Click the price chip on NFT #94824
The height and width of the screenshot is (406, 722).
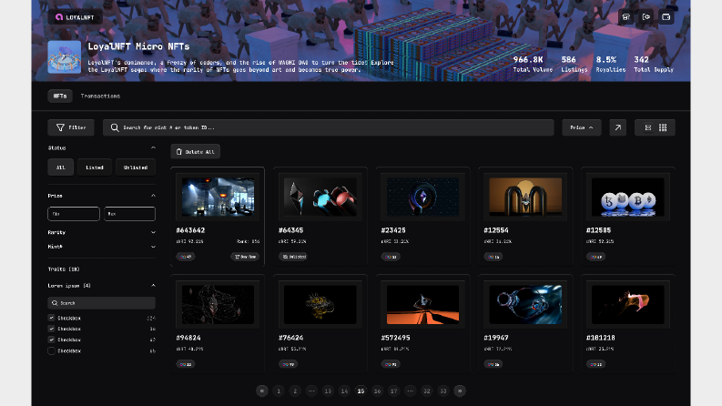point(185,364)
